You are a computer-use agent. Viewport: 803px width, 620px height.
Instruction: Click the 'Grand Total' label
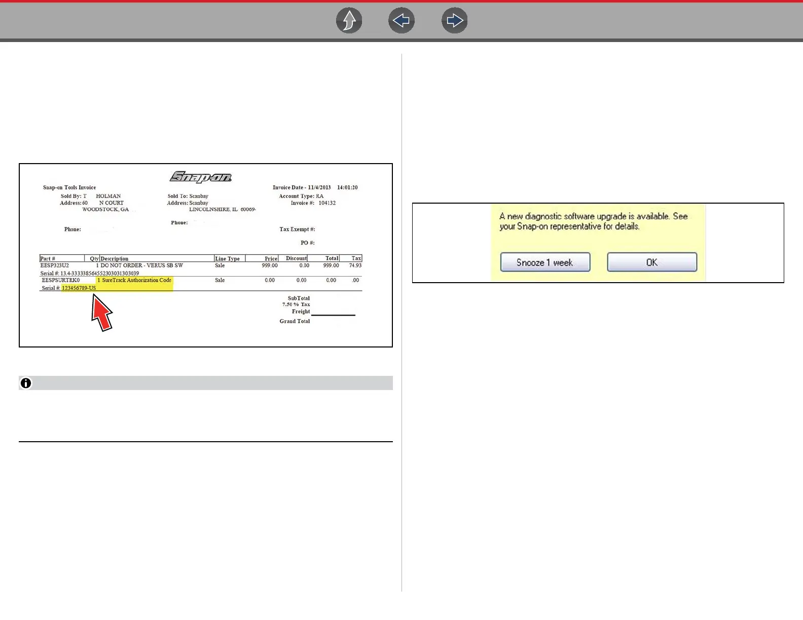click(295, 321)
